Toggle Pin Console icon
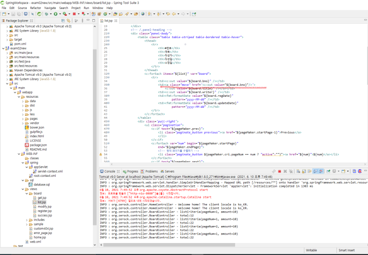 pos(328,171)
